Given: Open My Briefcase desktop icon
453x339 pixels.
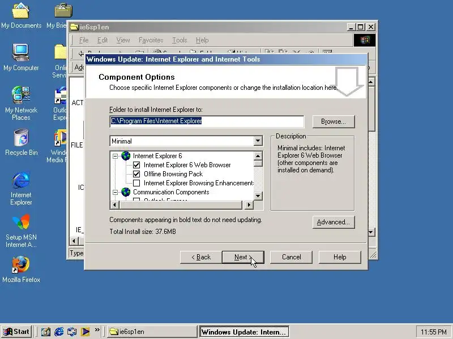Looking at the screenshot, I should coord(59,16).
